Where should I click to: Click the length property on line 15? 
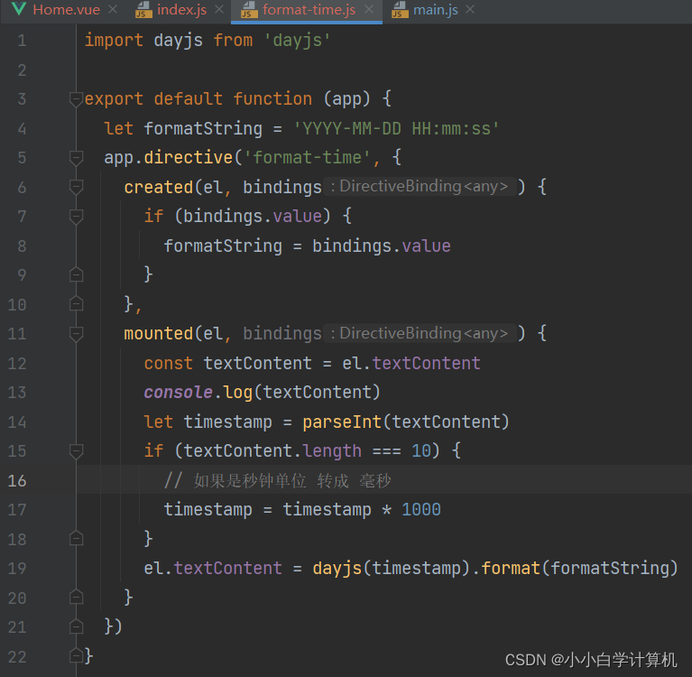[332, 451]
